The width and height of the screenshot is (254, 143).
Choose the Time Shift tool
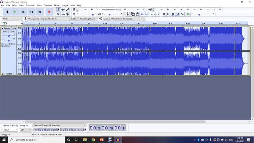click(63, 14)
